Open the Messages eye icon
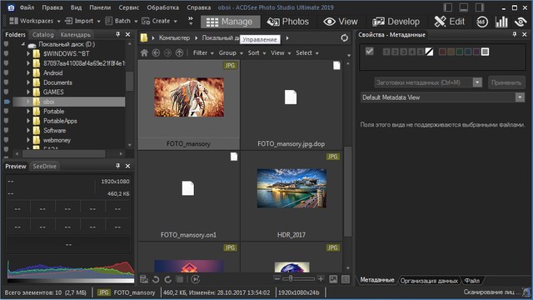Viewport: 533px width, 300px height. click(x=521, y=22)
